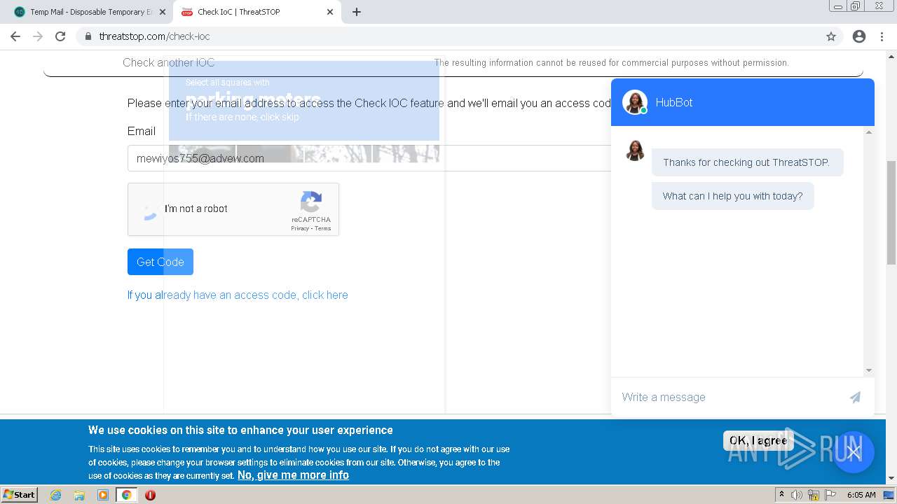897x504 pixels.
Task: Go back to the previous page
Action: pos(15,36)
